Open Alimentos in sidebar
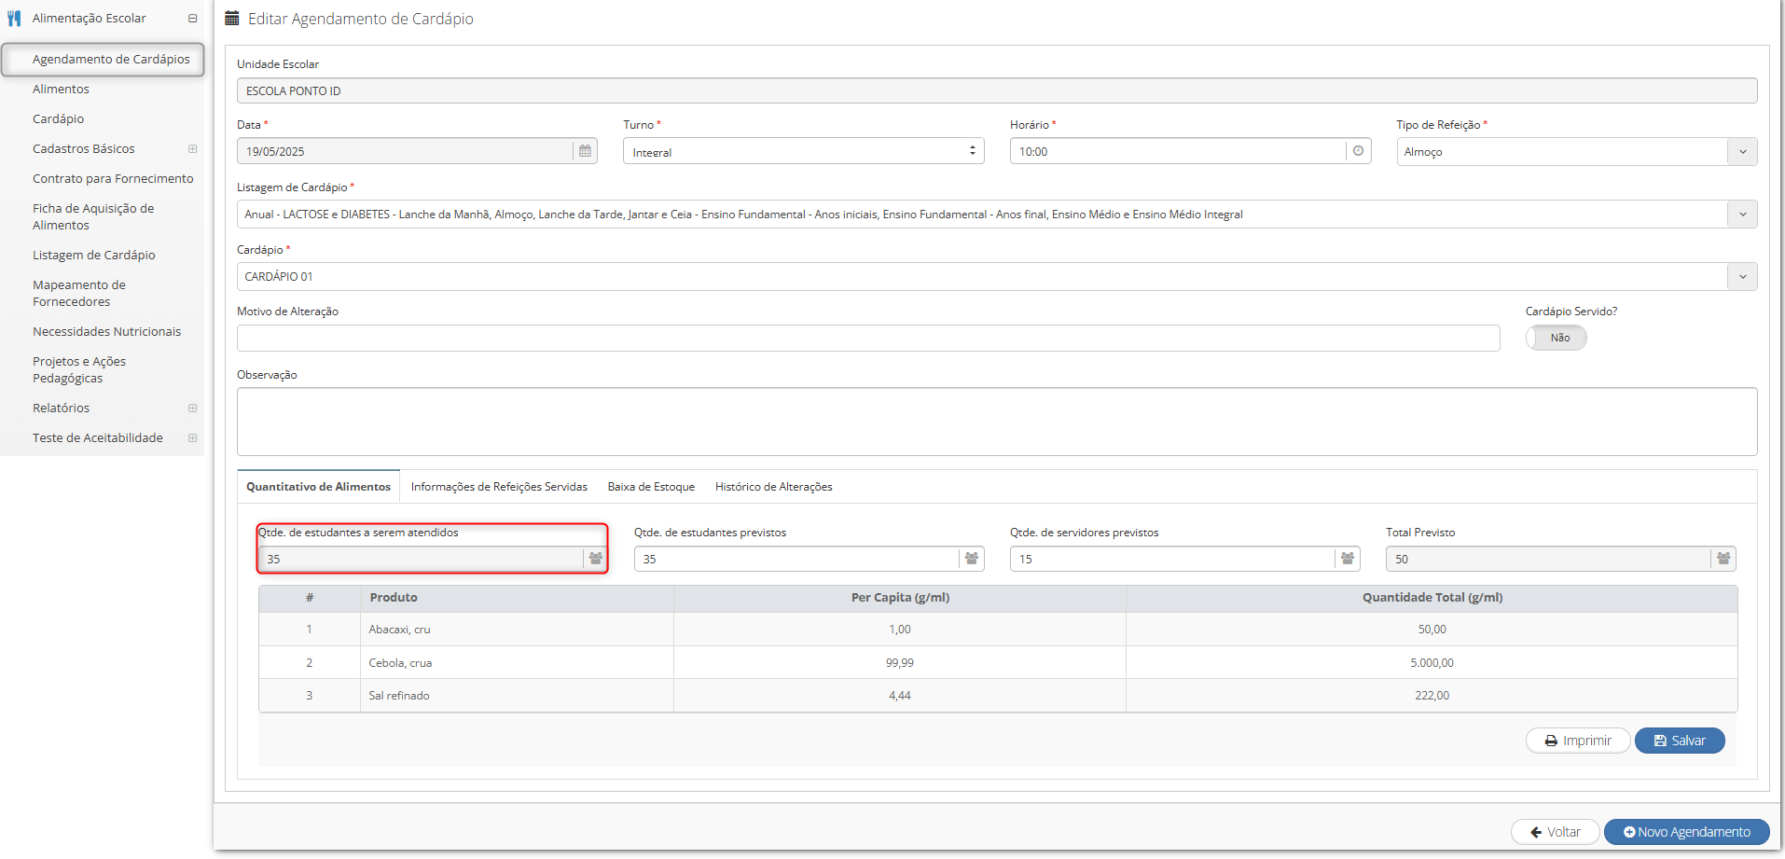The image size is (1785, 859). coord(61,90)
